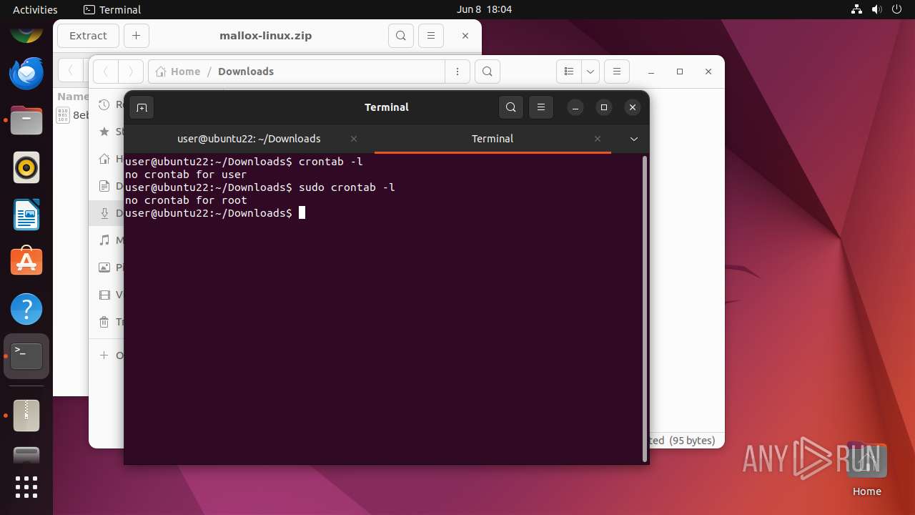Select Starred icon in Files sidebar
This screenshot has height=515, width=915.
[104, 132]
